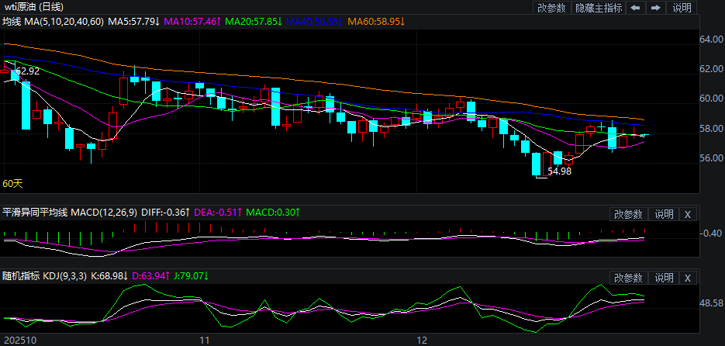Click the MA60:58.95 value
This screenshot has width=725, height=346.
pos(376,21)
